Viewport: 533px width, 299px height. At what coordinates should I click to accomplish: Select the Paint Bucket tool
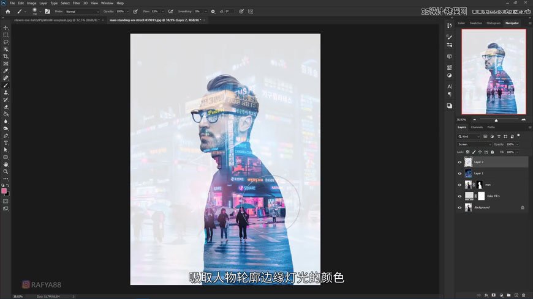(6, 114)
